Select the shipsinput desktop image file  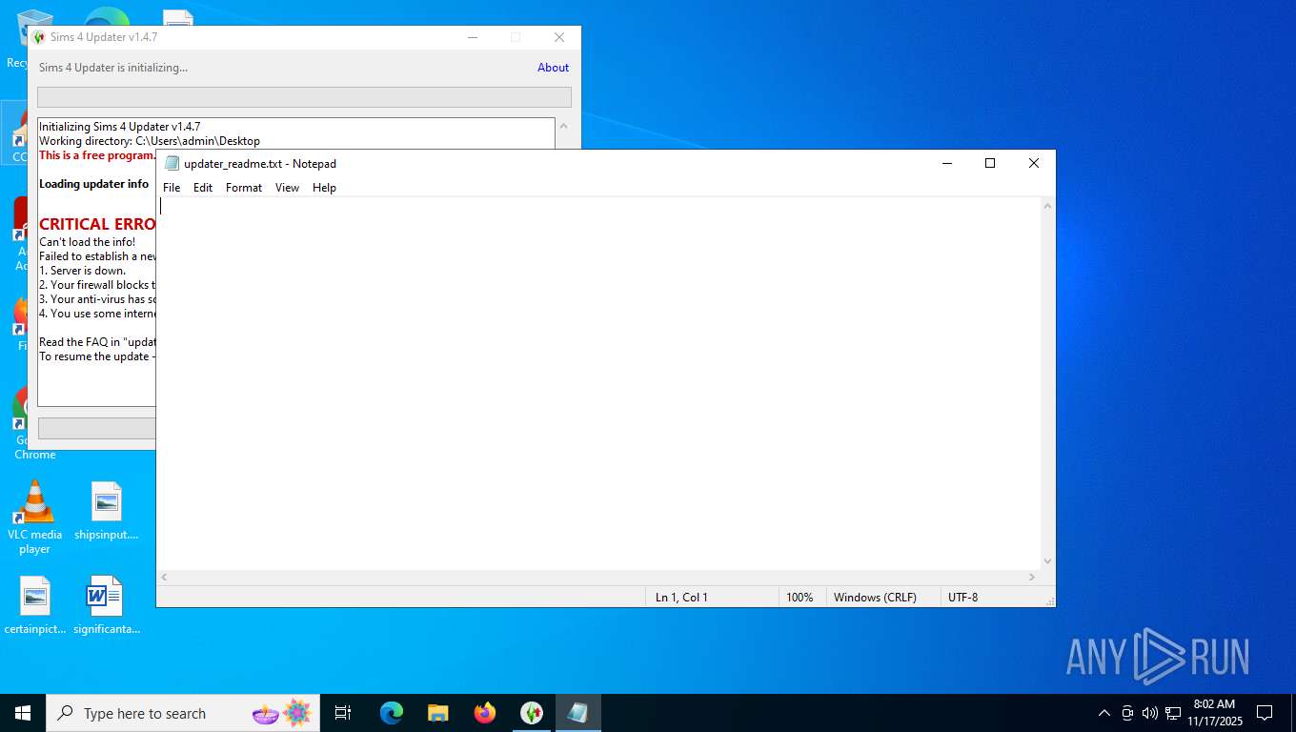107,511
